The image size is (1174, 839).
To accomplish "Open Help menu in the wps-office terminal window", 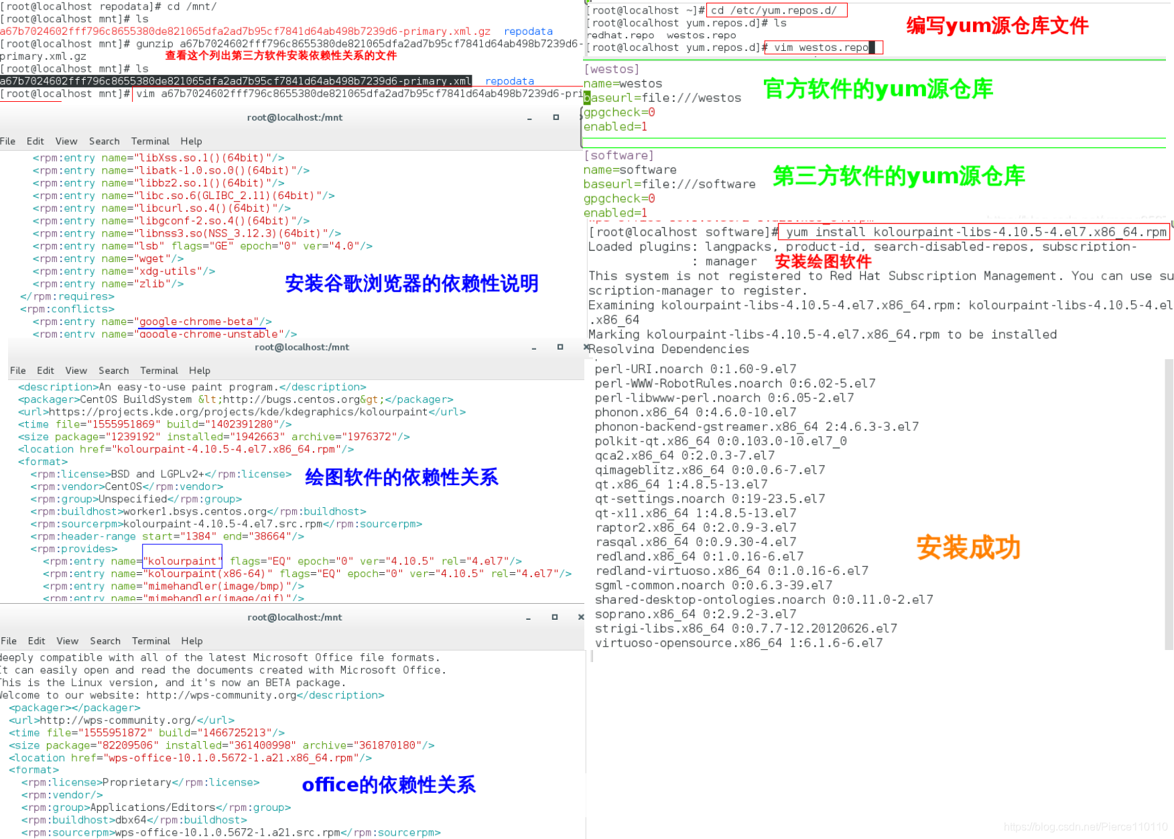I will [x=192, y=641].
